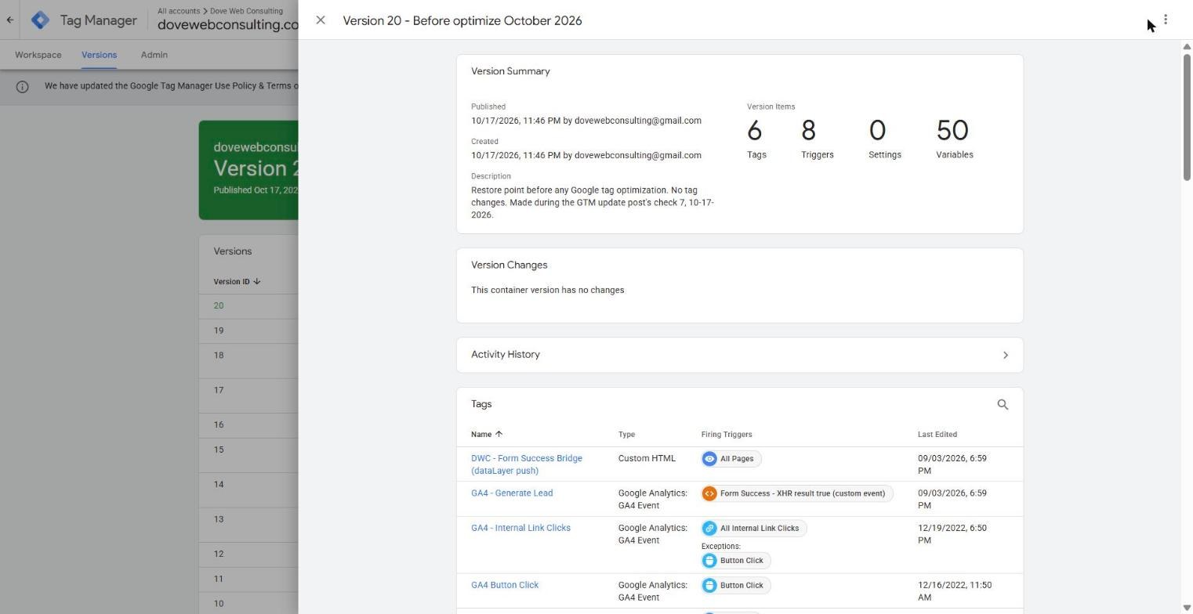Viewport: 1193px width, 614px height.
Task: Click the Button Click trigger for GA4 Button Click
Action: coord(736,586)
